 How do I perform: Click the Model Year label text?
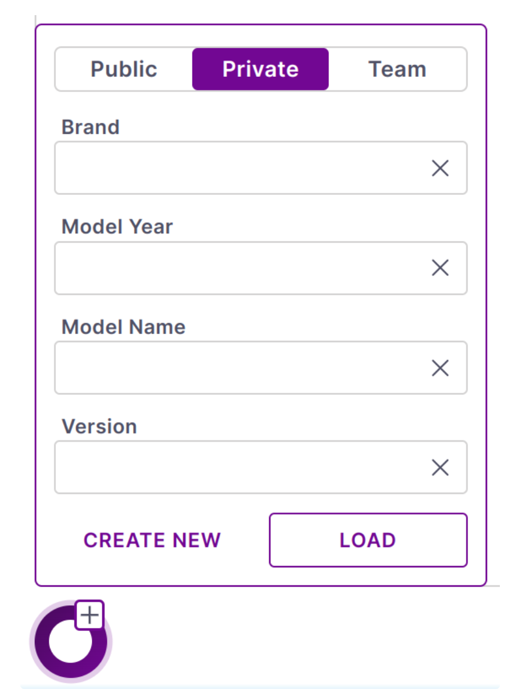tap(117, 226)
